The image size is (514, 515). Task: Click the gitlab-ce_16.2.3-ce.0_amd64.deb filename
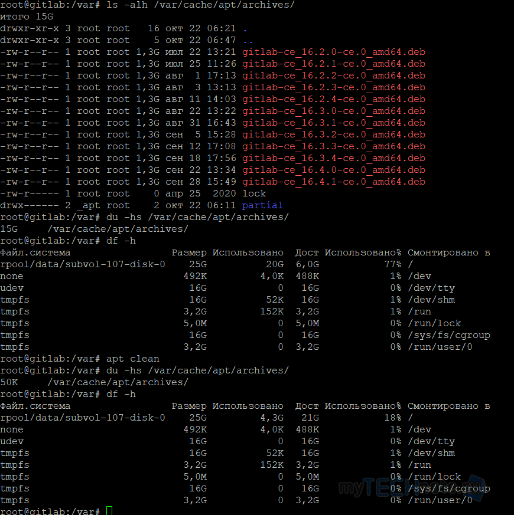(x=334, y=87)
